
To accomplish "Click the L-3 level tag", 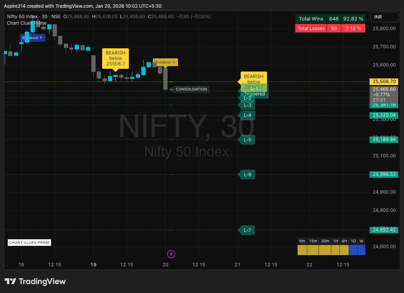I will [247, 105].
